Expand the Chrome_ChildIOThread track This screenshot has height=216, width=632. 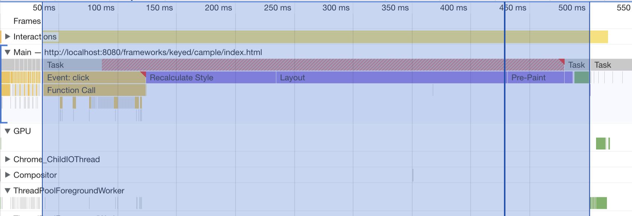pyautogui.click(x=7, y=159)
